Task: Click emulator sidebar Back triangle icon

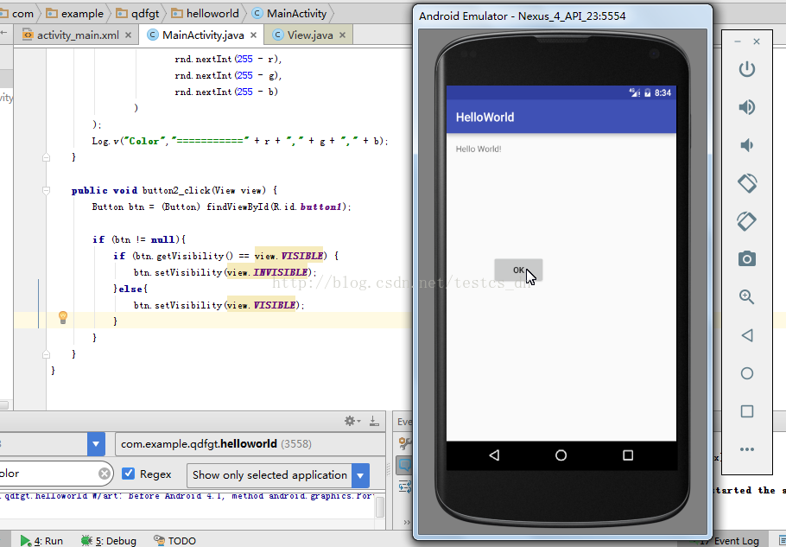Action: pyautogui.click(x=747, y=335)
